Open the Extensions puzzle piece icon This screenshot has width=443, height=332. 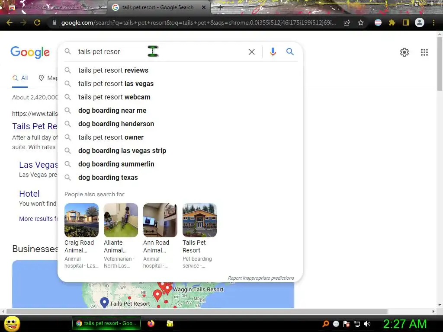point(392,22)
